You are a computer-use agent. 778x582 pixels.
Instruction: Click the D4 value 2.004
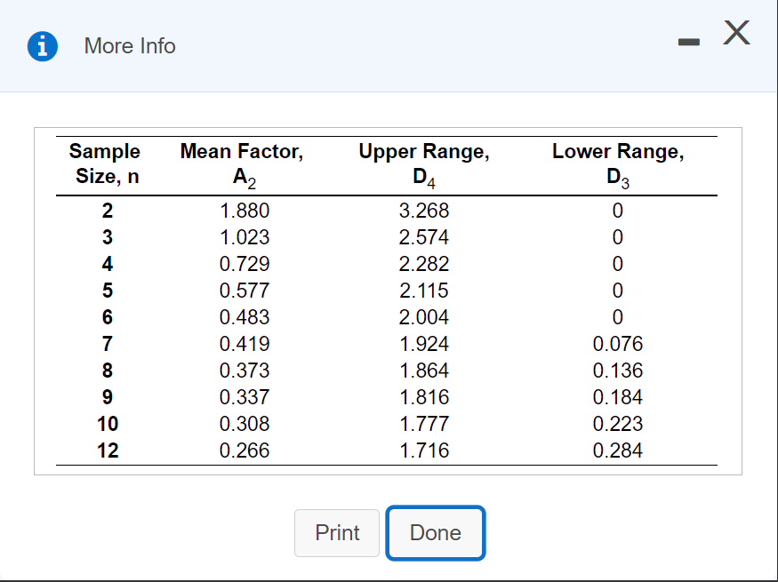pos(424,317)
